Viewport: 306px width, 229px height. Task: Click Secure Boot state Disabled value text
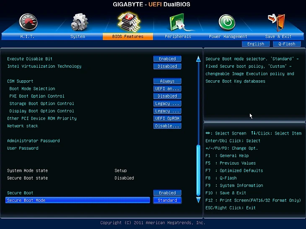(x=124, y=178)
